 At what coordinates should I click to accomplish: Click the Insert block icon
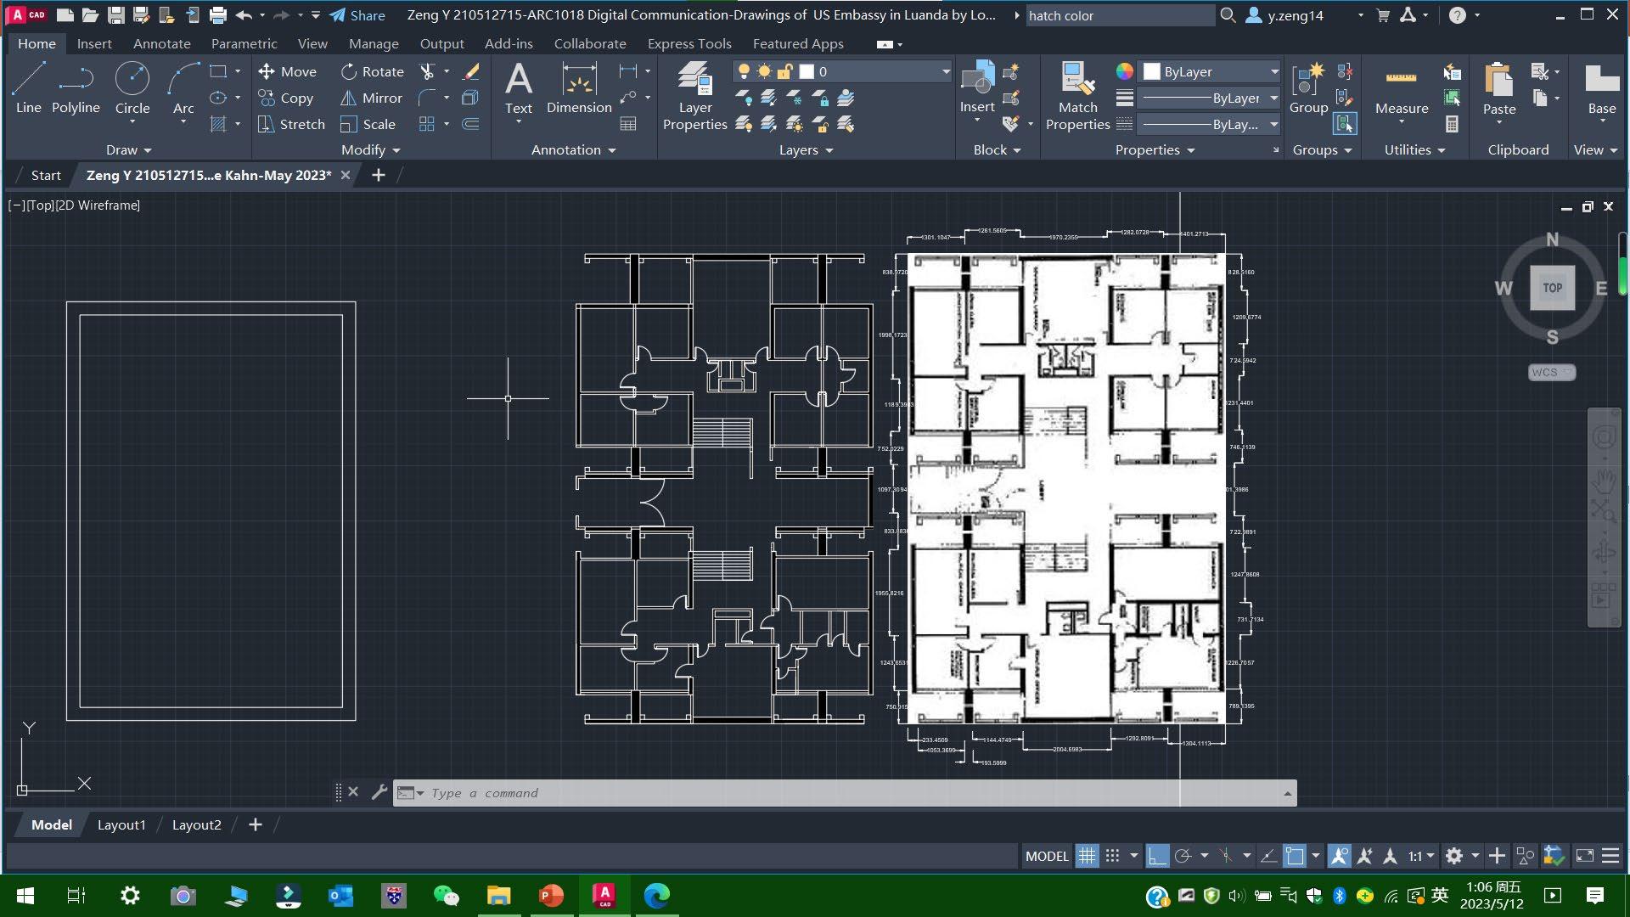click(977, 84)
